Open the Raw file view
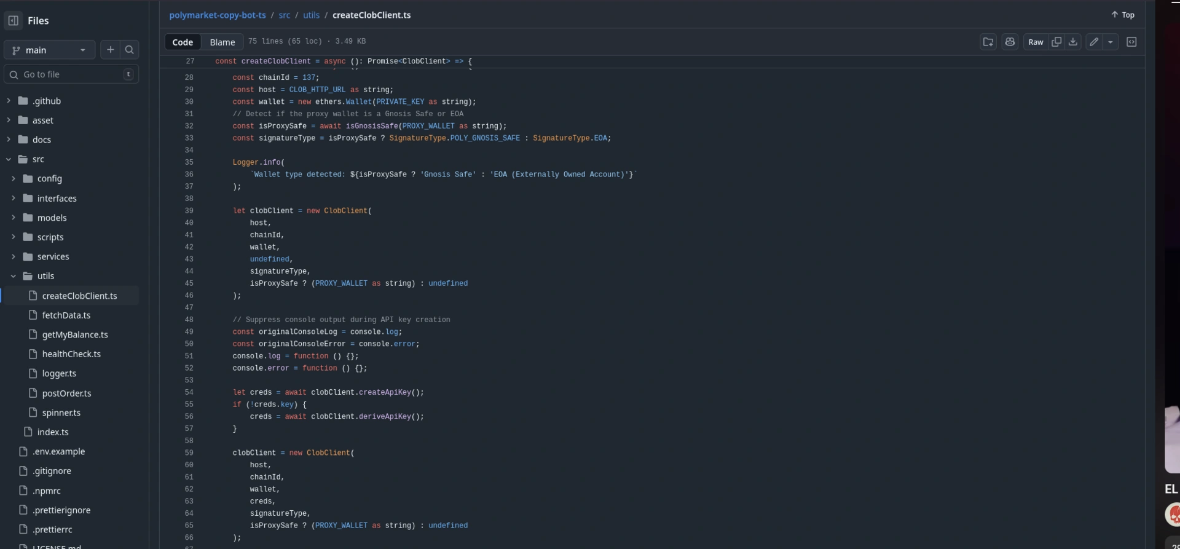The height and width of the screenshot is (549, 1180). tap(1036, 42)
